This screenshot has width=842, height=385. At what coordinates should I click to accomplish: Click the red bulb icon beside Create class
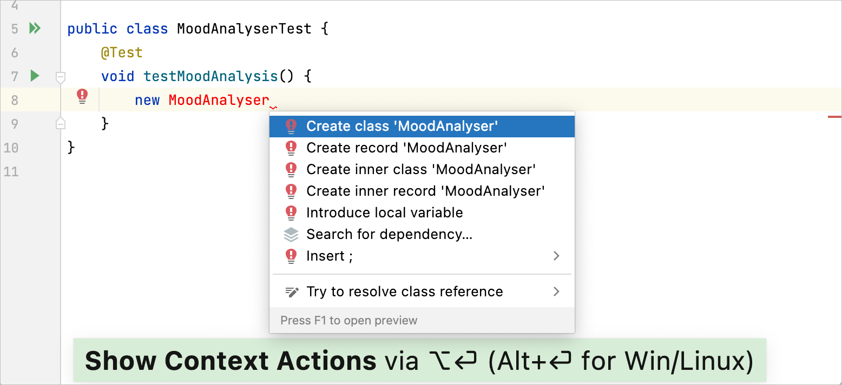point(291,126)
